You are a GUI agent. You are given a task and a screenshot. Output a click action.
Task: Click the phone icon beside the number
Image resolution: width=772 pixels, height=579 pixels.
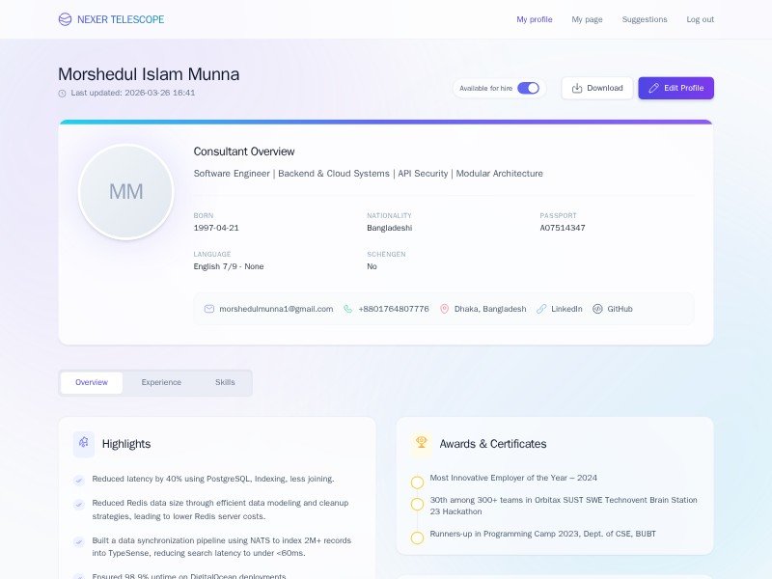[348, 309]
